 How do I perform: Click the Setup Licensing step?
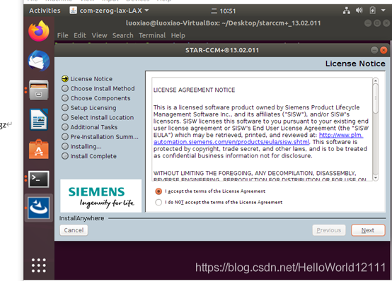(89, 108)
